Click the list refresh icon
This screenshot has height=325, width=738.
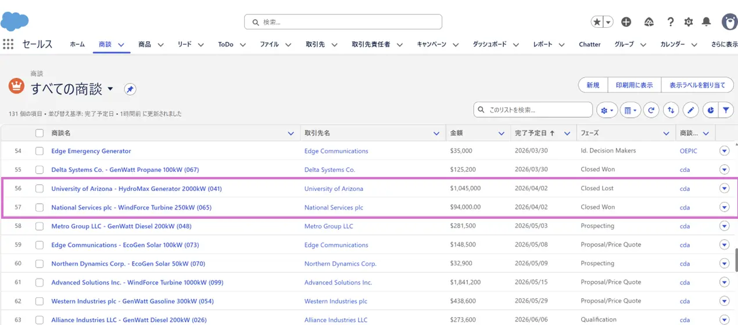coord(651,110)
